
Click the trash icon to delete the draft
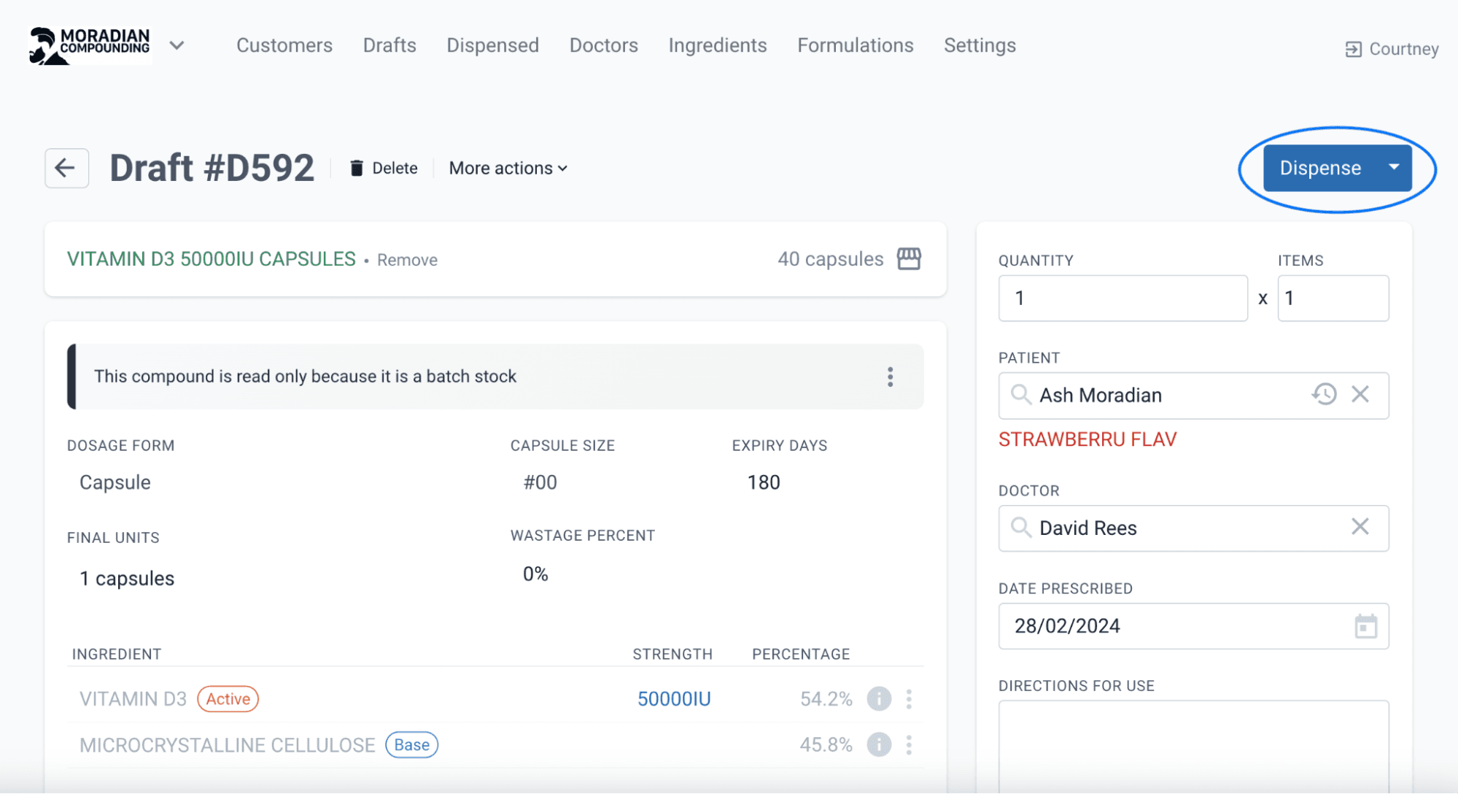356,168
